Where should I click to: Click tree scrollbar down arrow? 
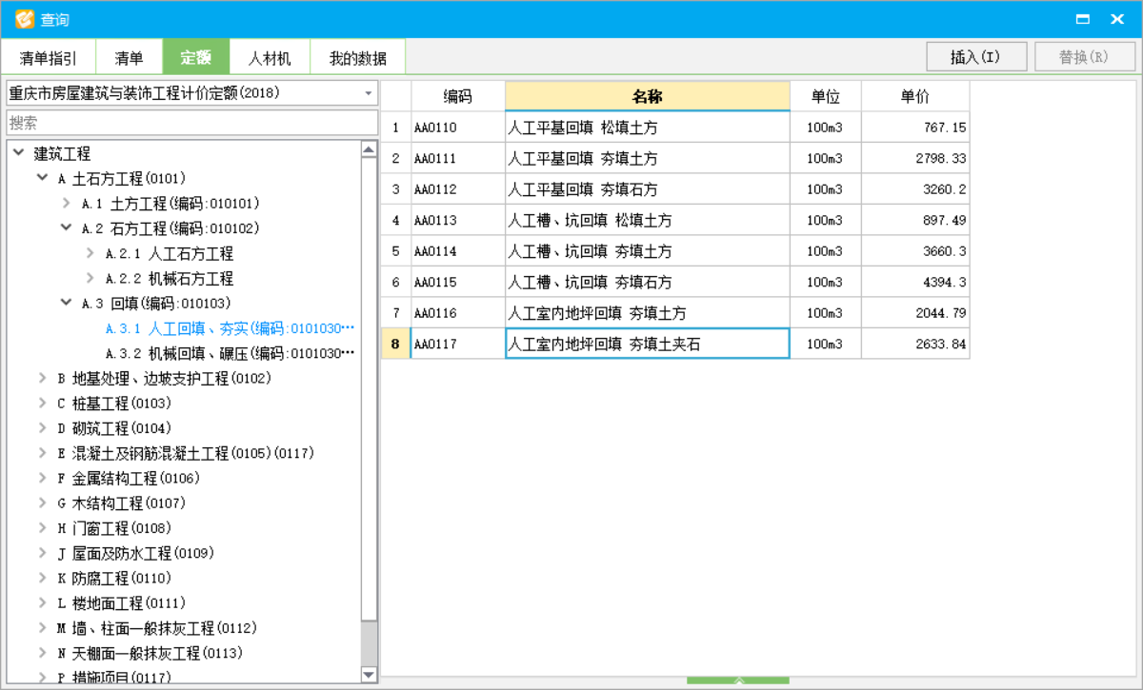[370, 674]
